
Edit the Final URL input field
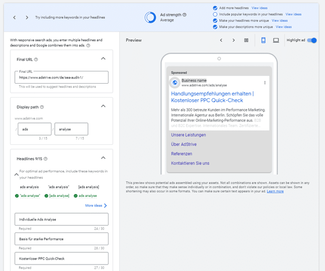61,77
